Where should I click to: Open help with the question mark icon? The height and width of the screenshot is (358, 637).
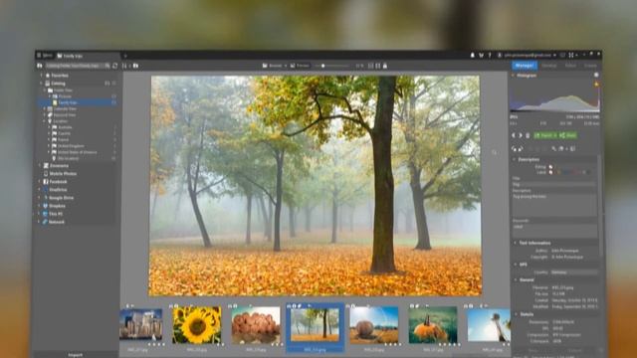click(490, 55)
